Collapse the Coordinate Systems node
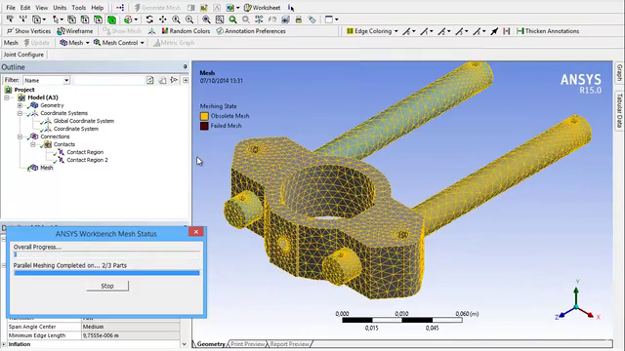This screenshot has height=351, width=625. click(20, 113)
